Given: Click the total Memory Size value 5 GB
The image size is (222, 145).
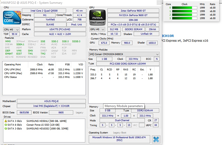Looking at the screenshot, I should (x=108, y=110).
